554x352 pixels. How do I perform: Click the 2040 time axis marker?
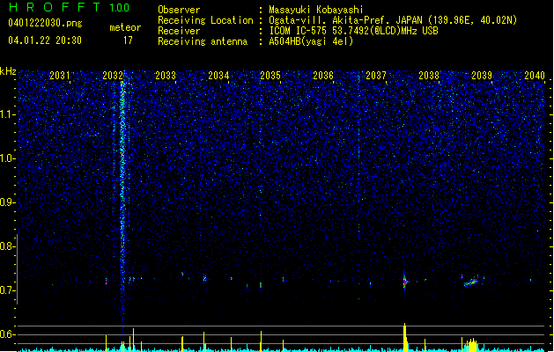click(x=535, y=76)
